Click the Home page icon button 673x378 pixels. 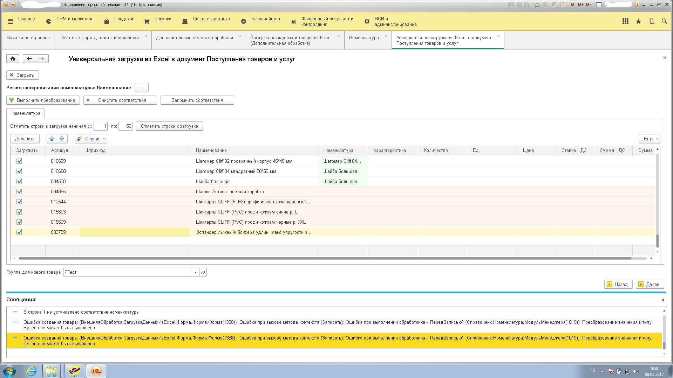[13, 59]
